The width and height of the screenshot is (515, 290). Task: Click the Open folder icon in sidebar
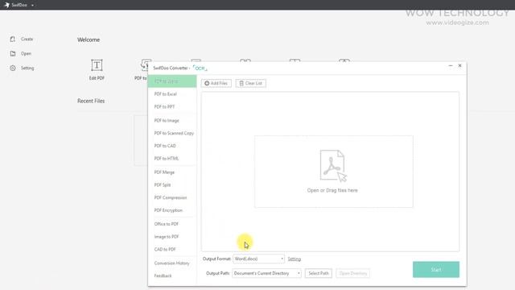coord(13,54)
